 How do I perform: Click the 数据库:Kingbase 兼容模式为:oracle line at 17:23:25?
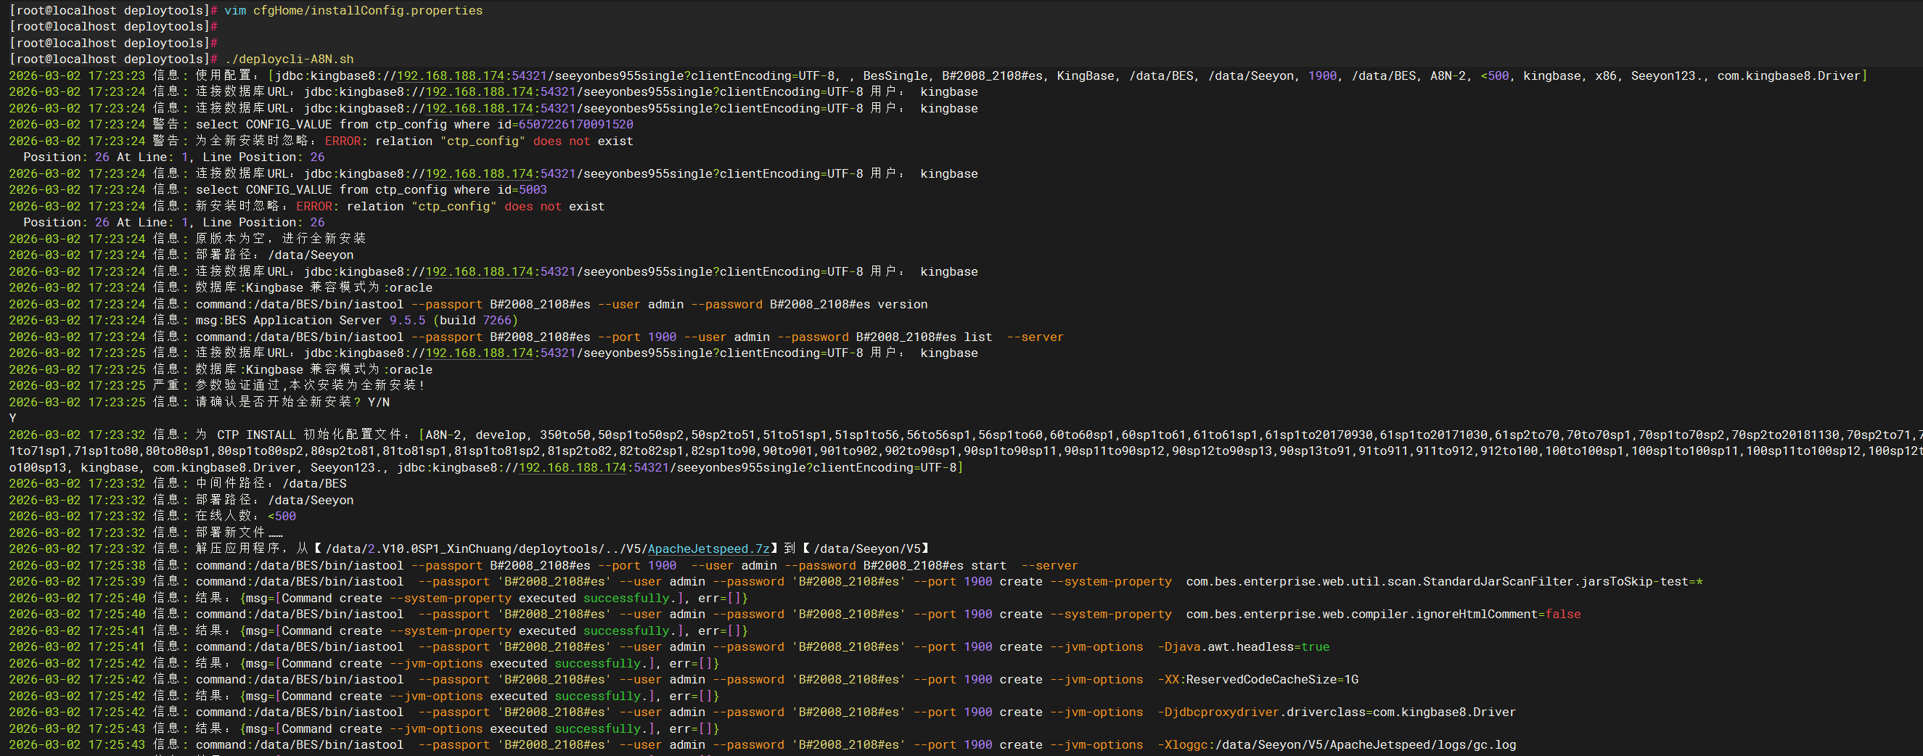click(220, 369)
